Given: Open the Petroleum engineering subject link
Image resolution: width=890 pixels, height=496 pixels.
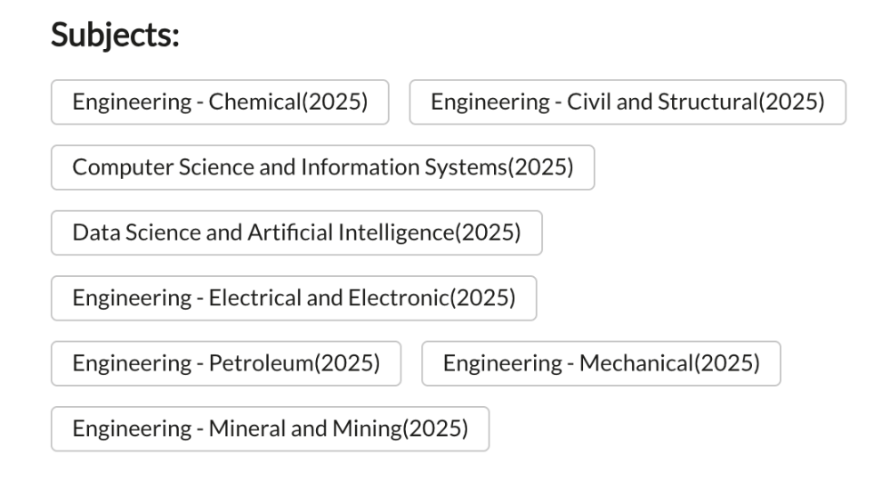Looking at the screenshot, I should click(x=226, y=363).
